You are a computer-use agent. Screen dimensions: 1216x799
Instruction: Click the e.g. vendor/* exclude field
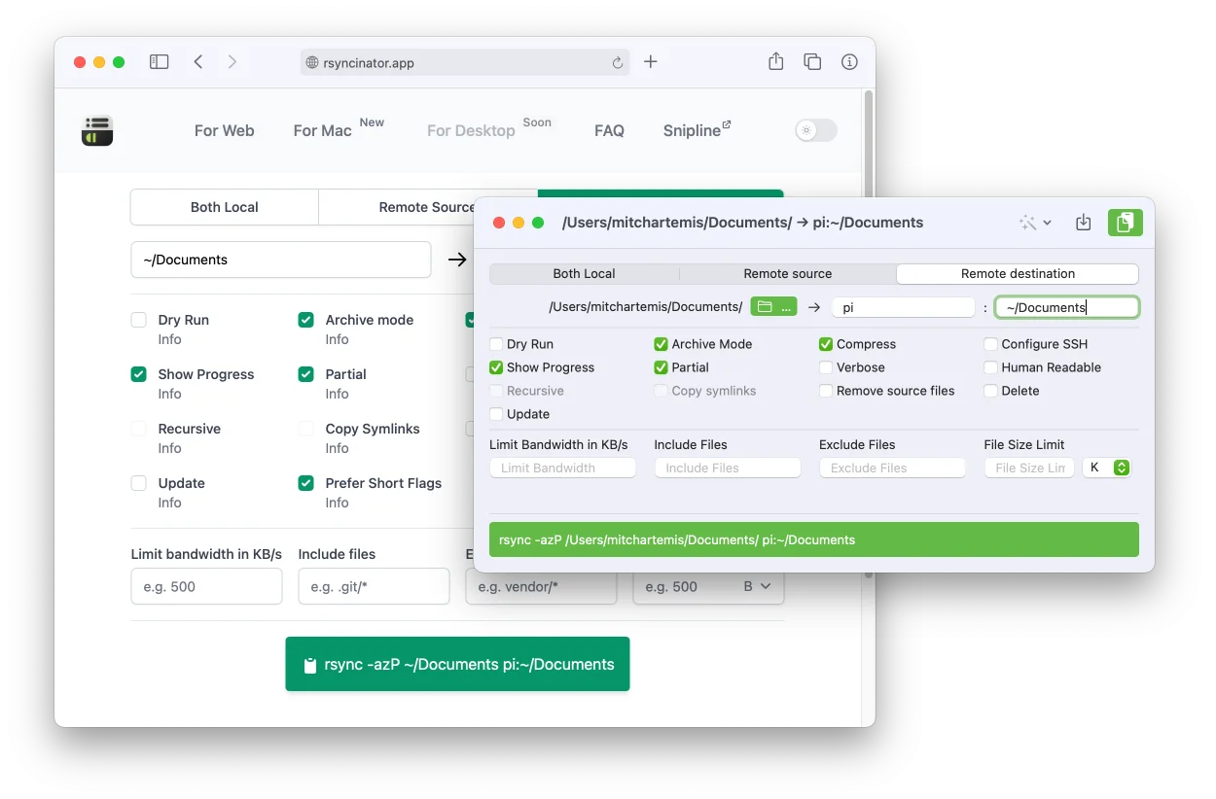point(541,586)
